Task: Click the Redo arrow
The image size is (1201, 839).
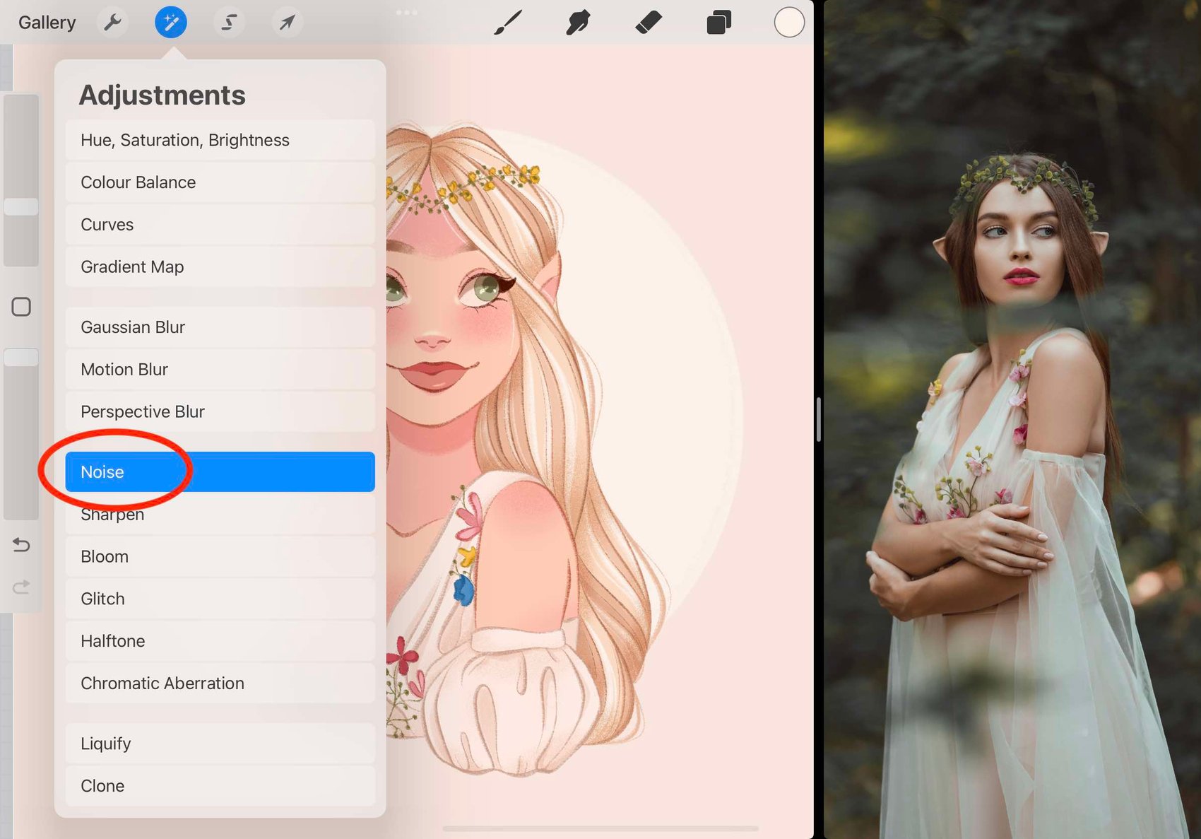Action: pyautogui.click(x=21, y=587)
